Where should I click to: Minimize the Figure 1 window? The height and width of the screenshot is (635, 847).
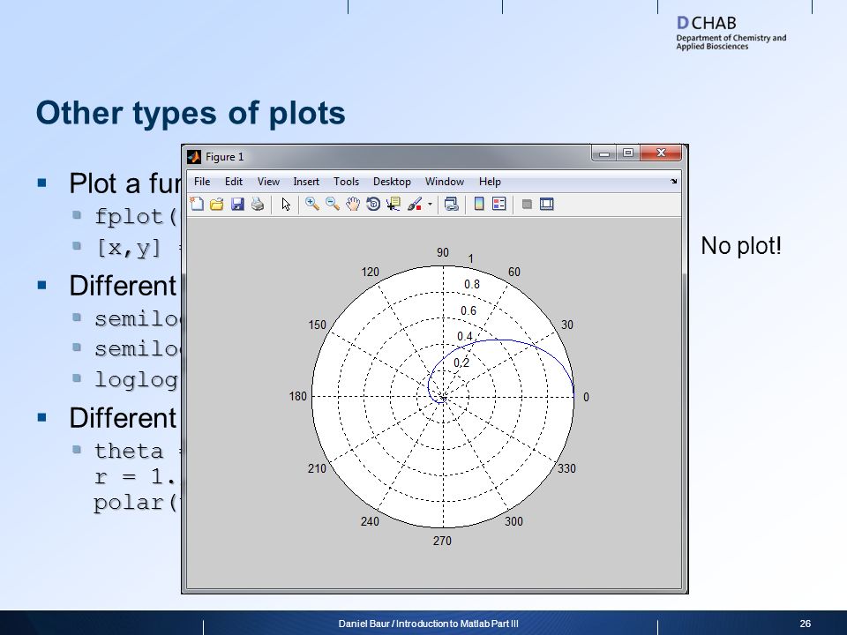[604, 153]
